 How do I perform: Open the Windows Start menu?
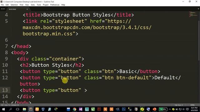click(x=3, y=109)
